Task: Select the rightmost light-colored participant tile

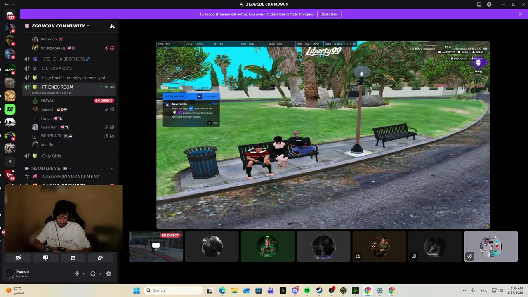Action: pyautogui.click(x=491, y=246)
